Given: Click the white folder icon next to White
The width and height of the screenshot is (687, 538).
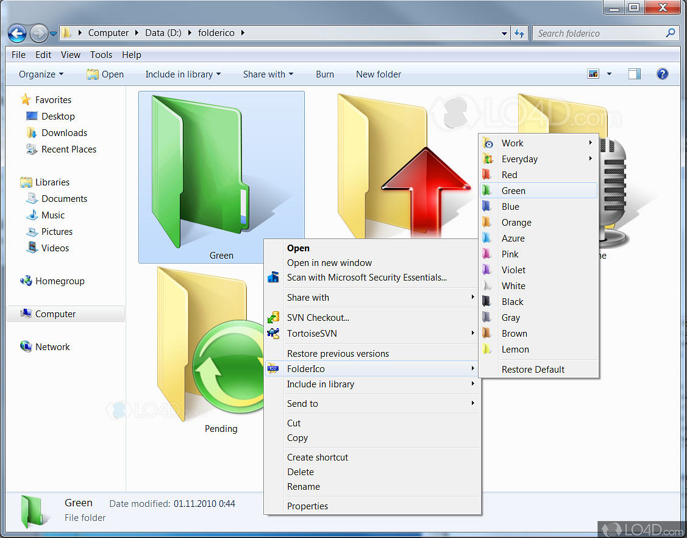Looking at the screenshot, I should tap(486, 286).
